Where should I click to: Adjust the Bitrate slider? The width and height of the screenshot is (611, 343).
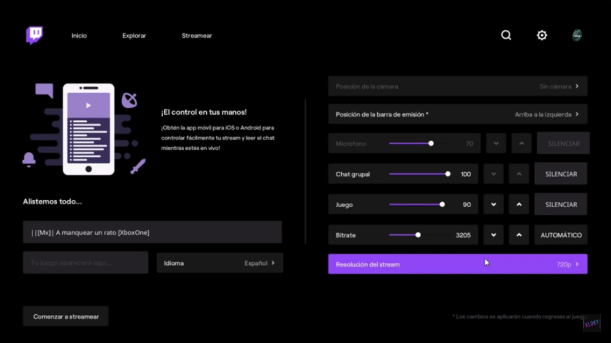click(x=420, y=235)
